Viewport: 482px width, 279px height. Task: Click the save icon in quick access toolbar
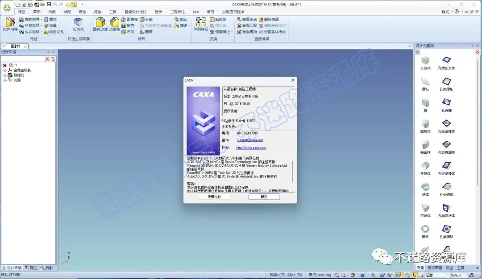(x=49, y=4)
